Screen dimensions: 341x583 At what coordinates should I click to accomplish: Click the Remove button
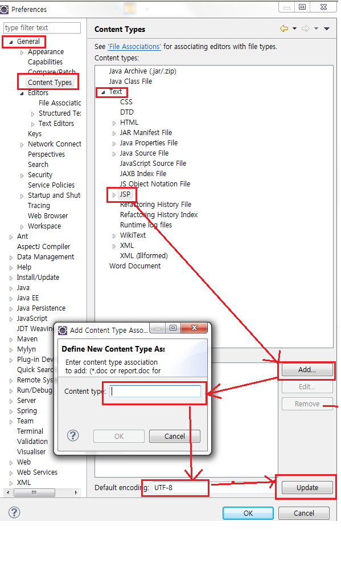[x=307, y=404]
